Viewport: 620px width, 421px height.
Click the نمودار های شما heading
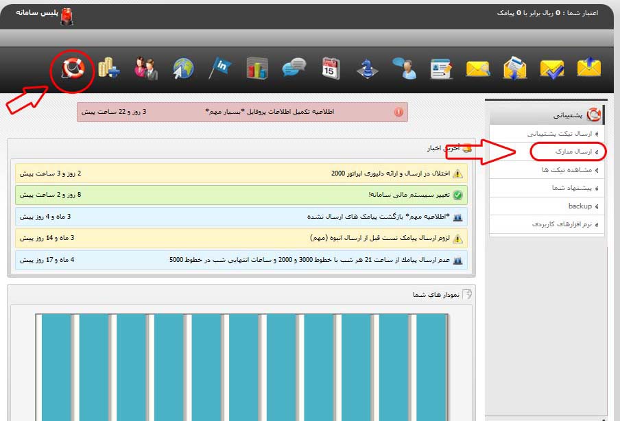[x=436, y=295]
